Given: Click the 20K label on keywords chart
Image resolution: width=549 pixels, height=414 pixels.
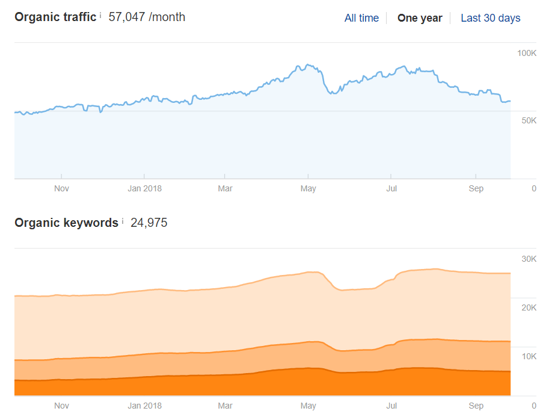Looking at the screenshot, I should coord(529,307).
